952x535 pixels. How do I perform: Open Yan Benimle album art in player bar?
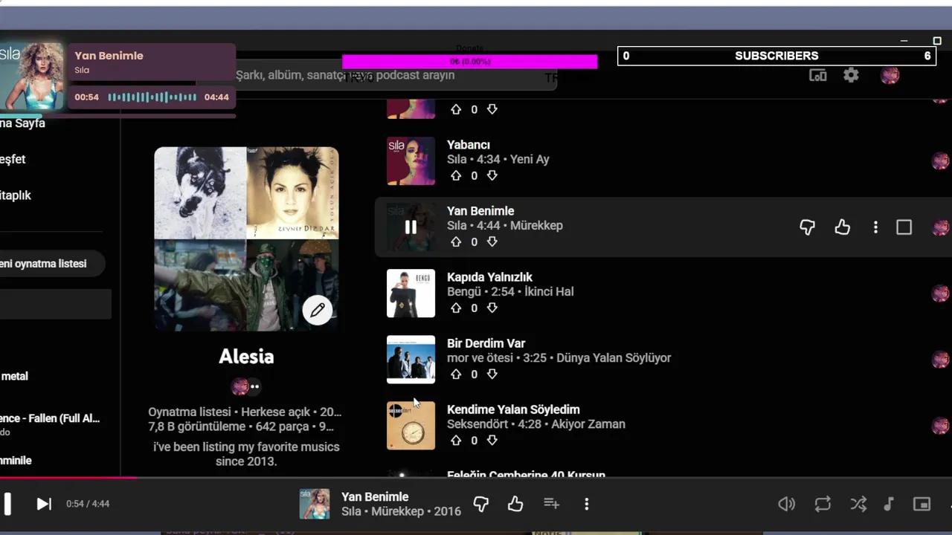[315, 504]
